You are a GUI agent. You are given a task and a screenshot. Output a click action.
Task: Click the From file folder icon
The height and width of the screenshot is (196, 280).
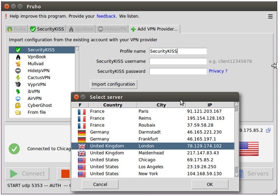click(18, 112)
